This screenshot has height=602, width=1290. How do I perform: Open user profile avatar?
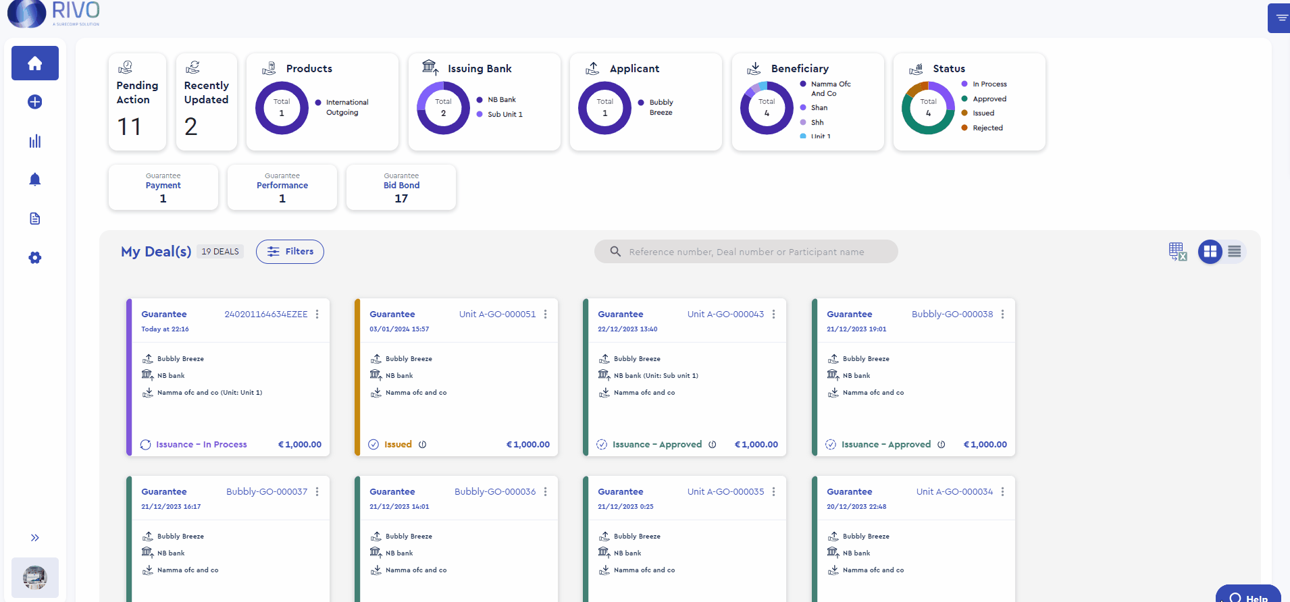(x=35, y=578)
